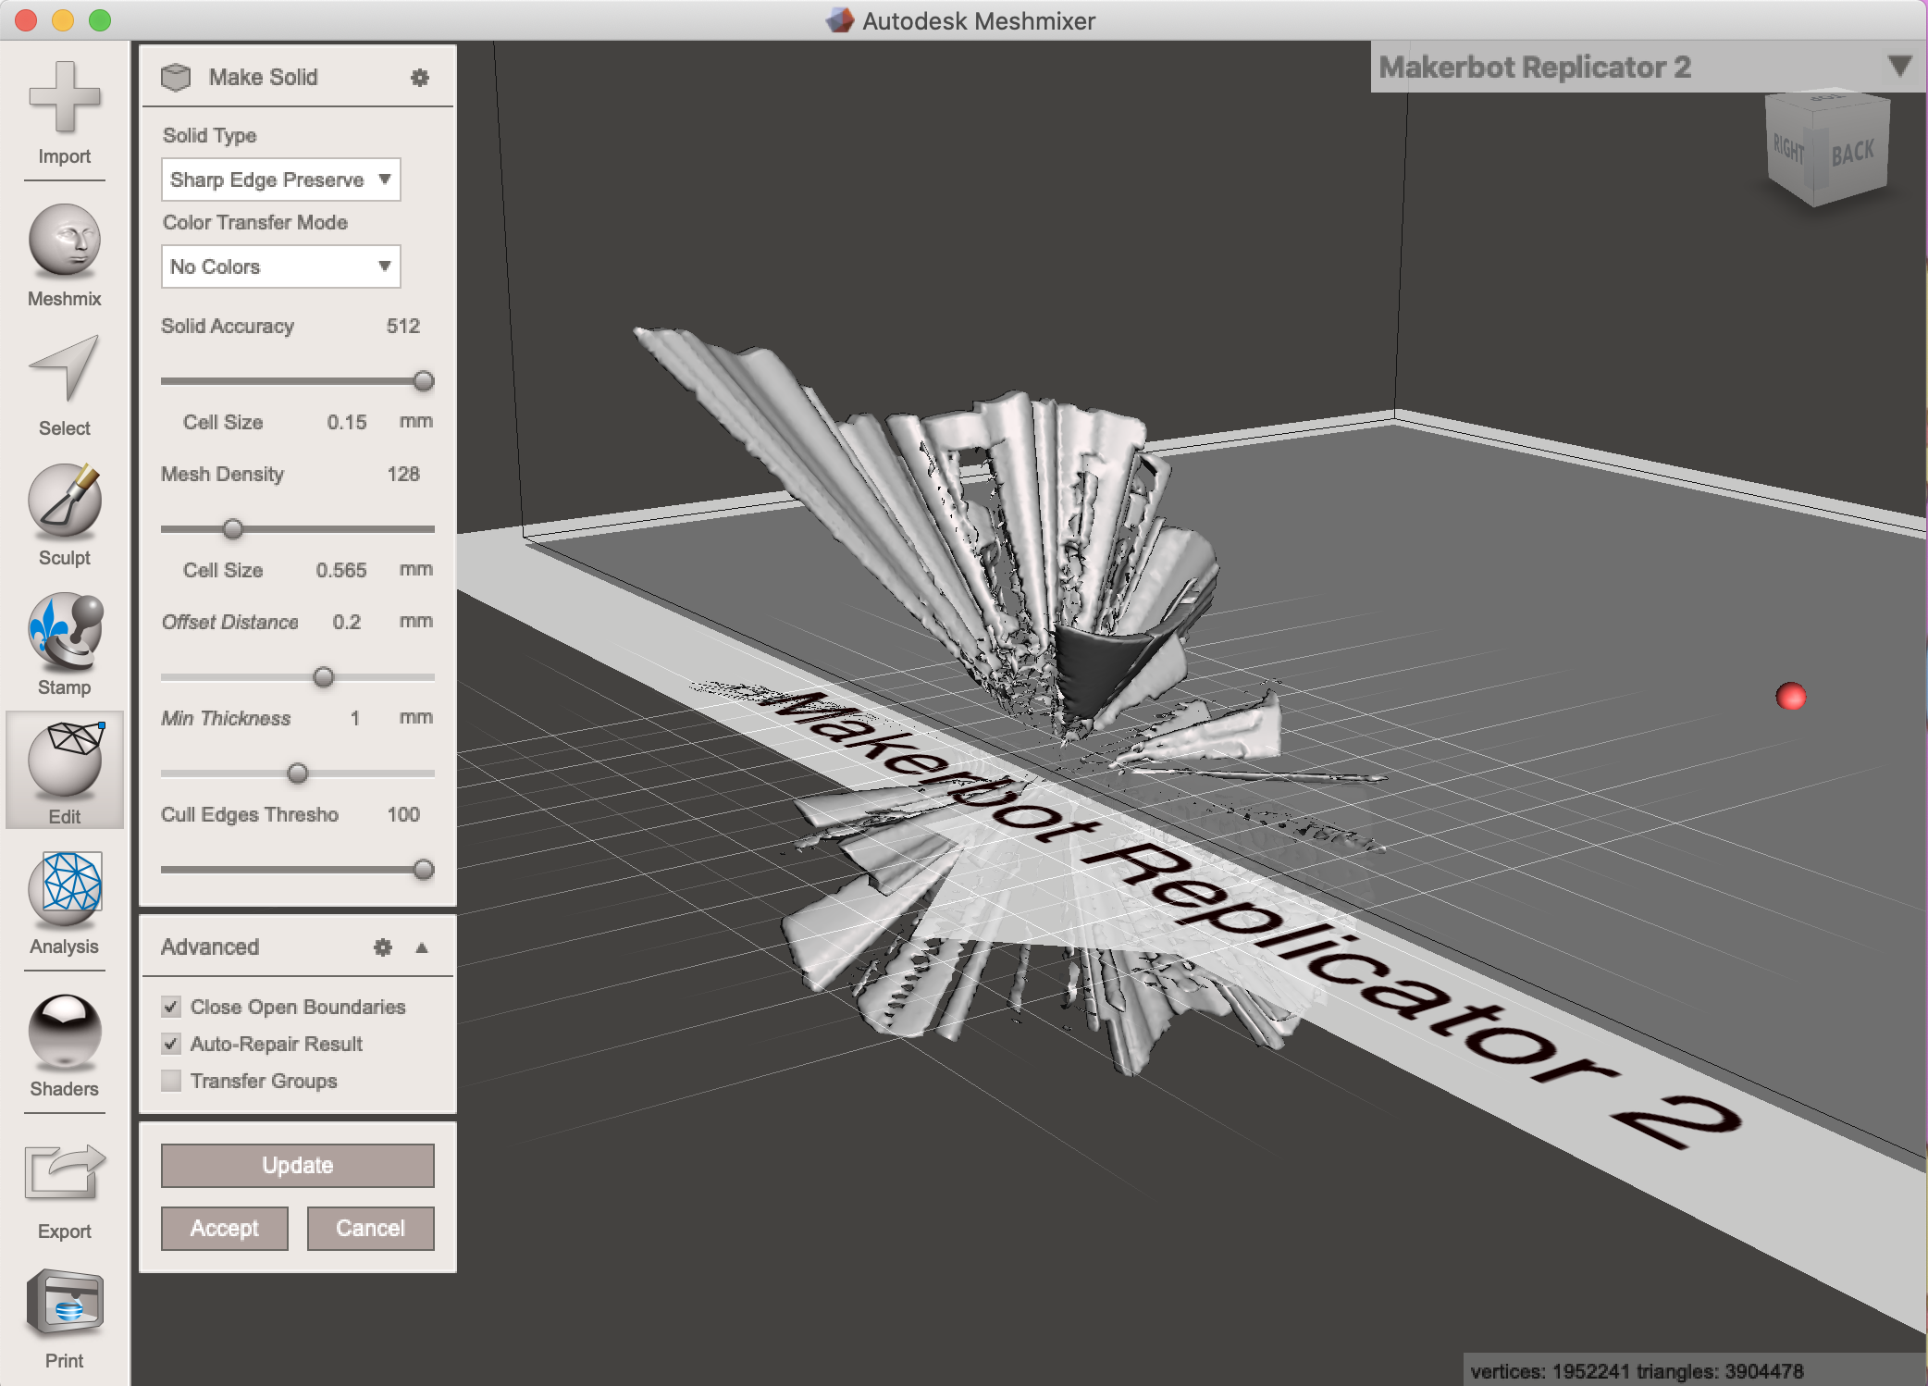Open the Solid Type dropdown
The image size is (1928, 1386).
tap(281, 179)
